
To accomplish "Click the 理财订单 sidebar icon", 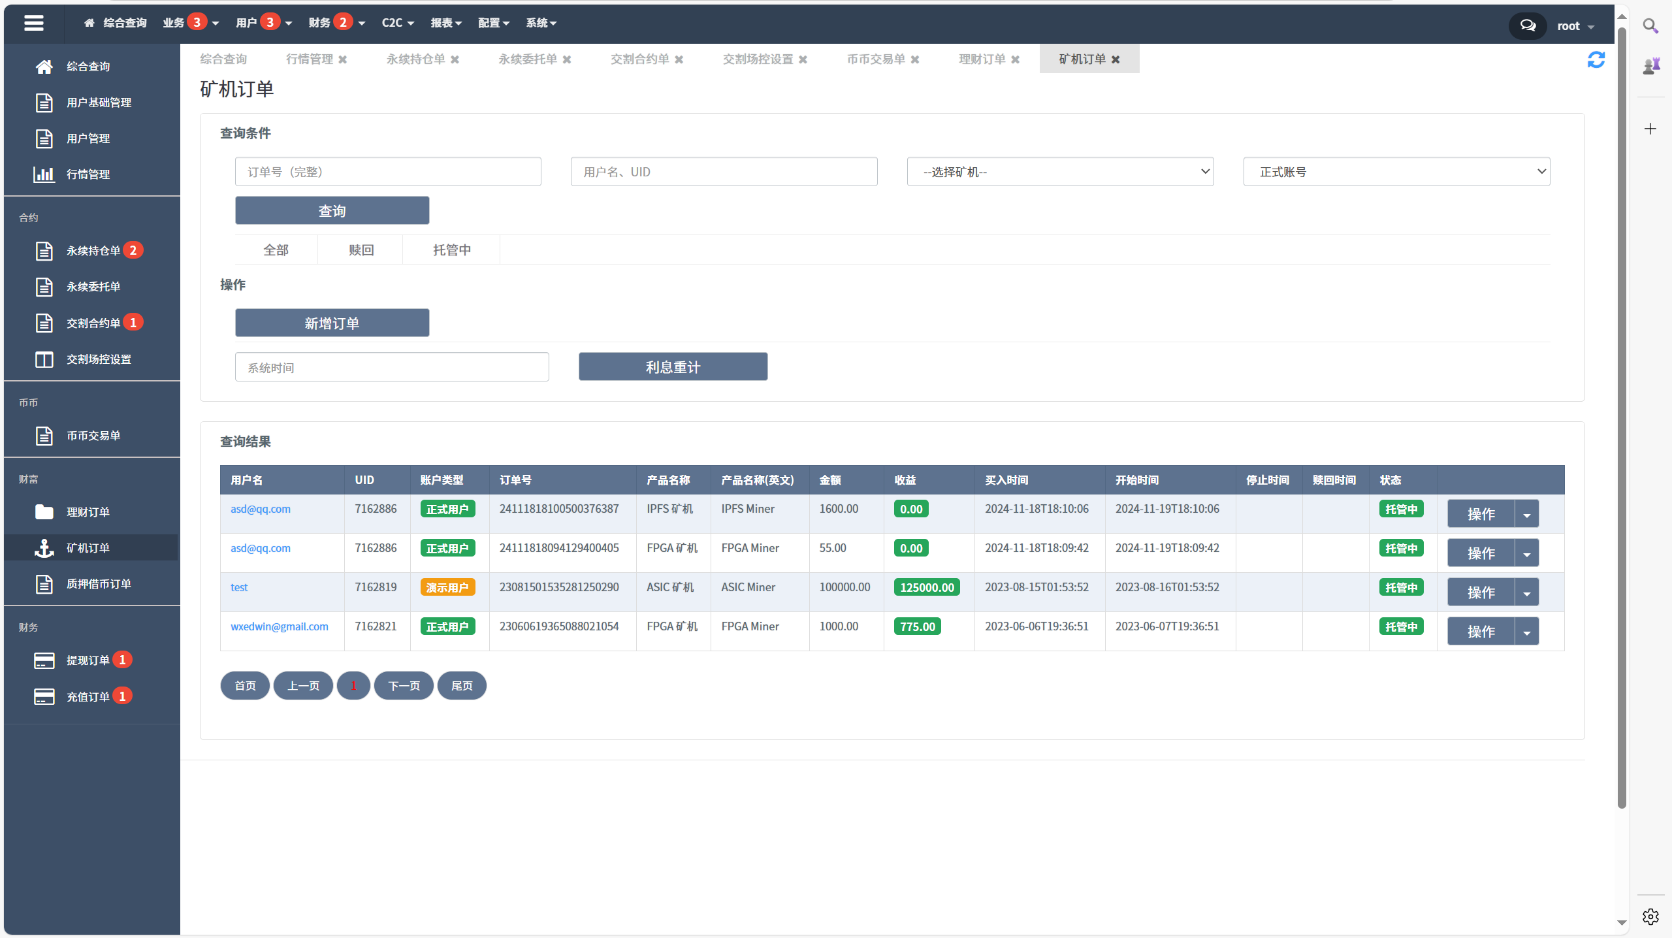I will tap(42, 512).
